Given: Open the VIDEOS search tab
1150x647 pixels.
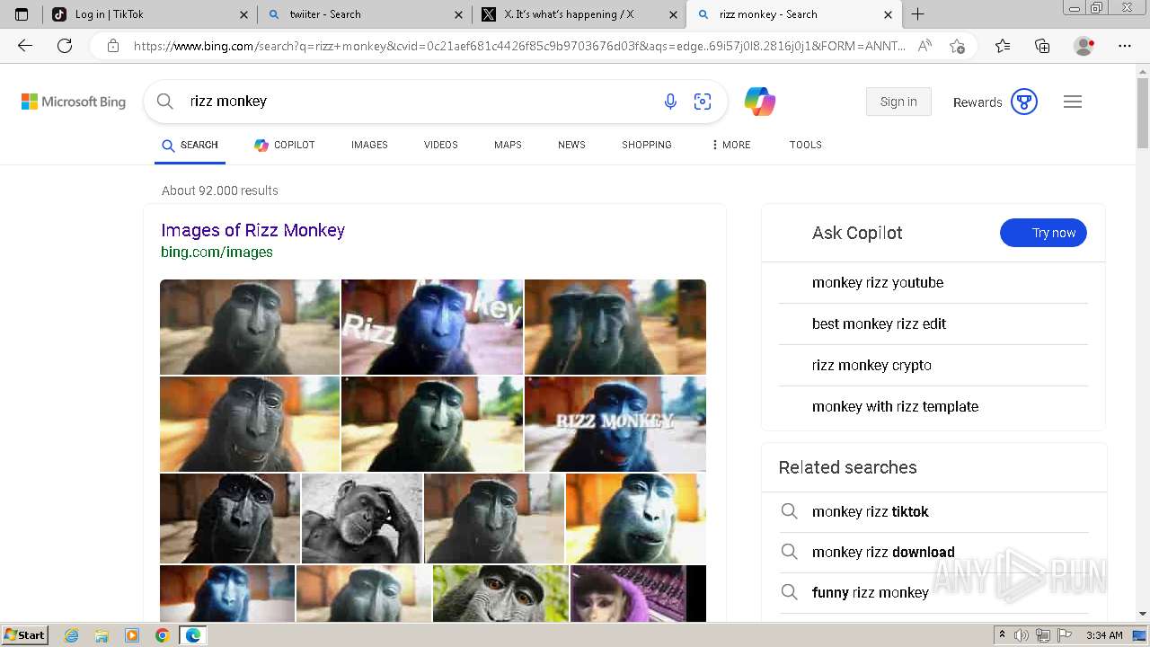Looking at the screenshot, I should (441, 145).
